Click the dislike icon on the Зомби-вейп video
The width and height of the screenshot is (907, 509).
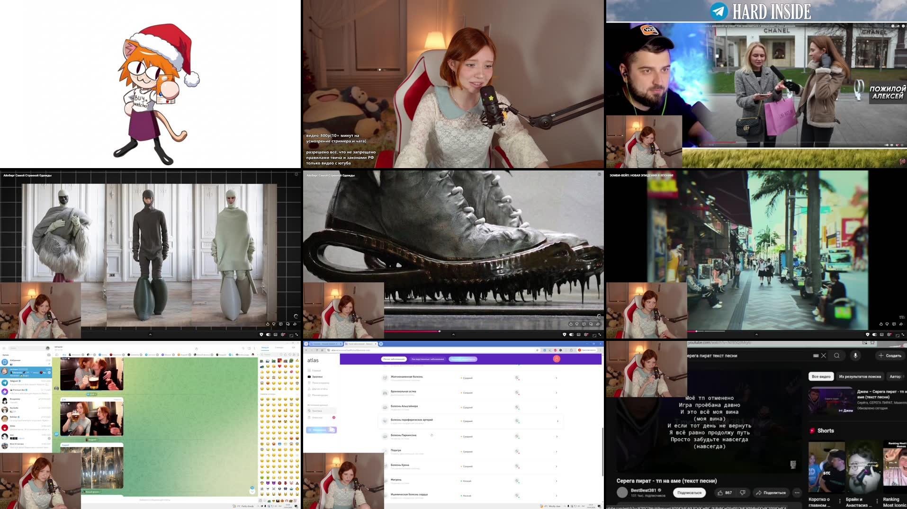pyautogui.click(x=887, y=324)
